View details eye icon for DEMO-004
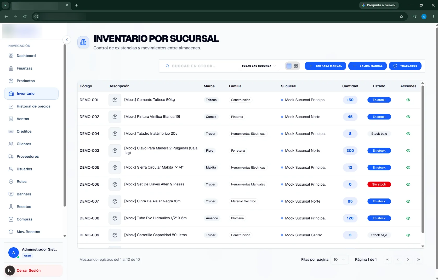Viewport: 438px width, 280px height. [408, 134]
